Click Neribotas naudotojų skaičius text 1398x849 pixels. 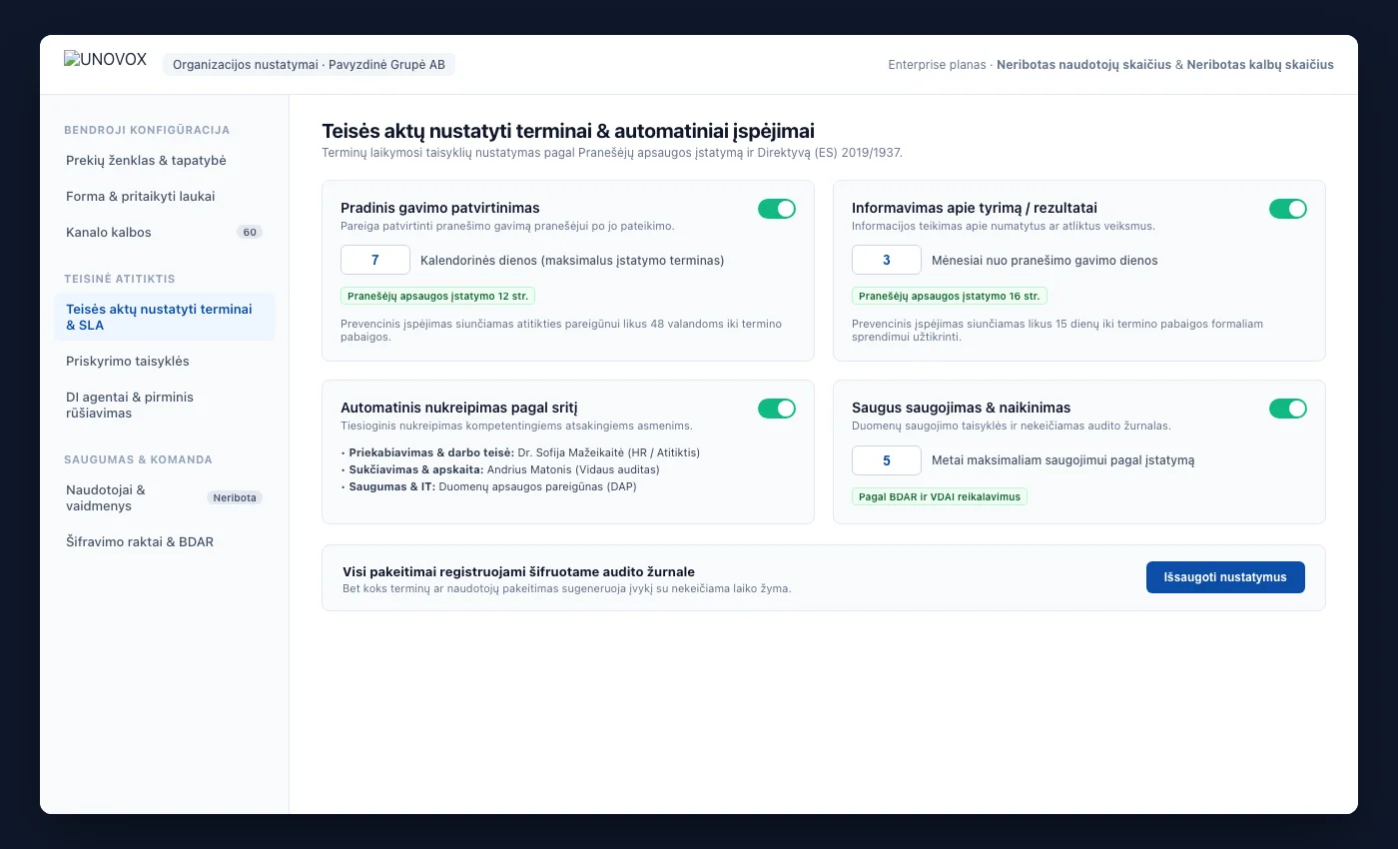pos(1083,65)
